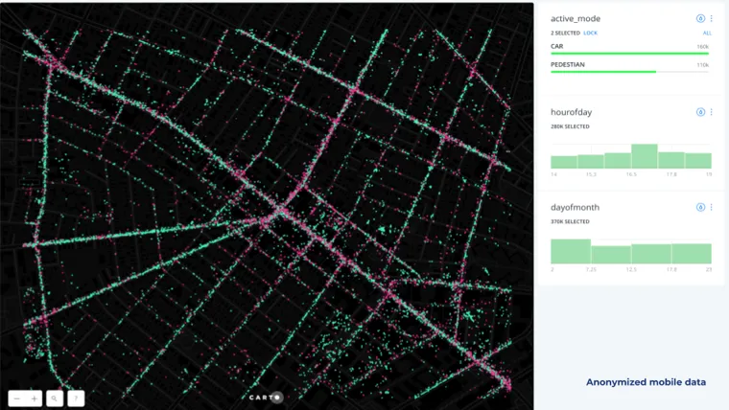Click the LOCK link in active_mode widget
729x410 pixels.
[x=590, y=33]
